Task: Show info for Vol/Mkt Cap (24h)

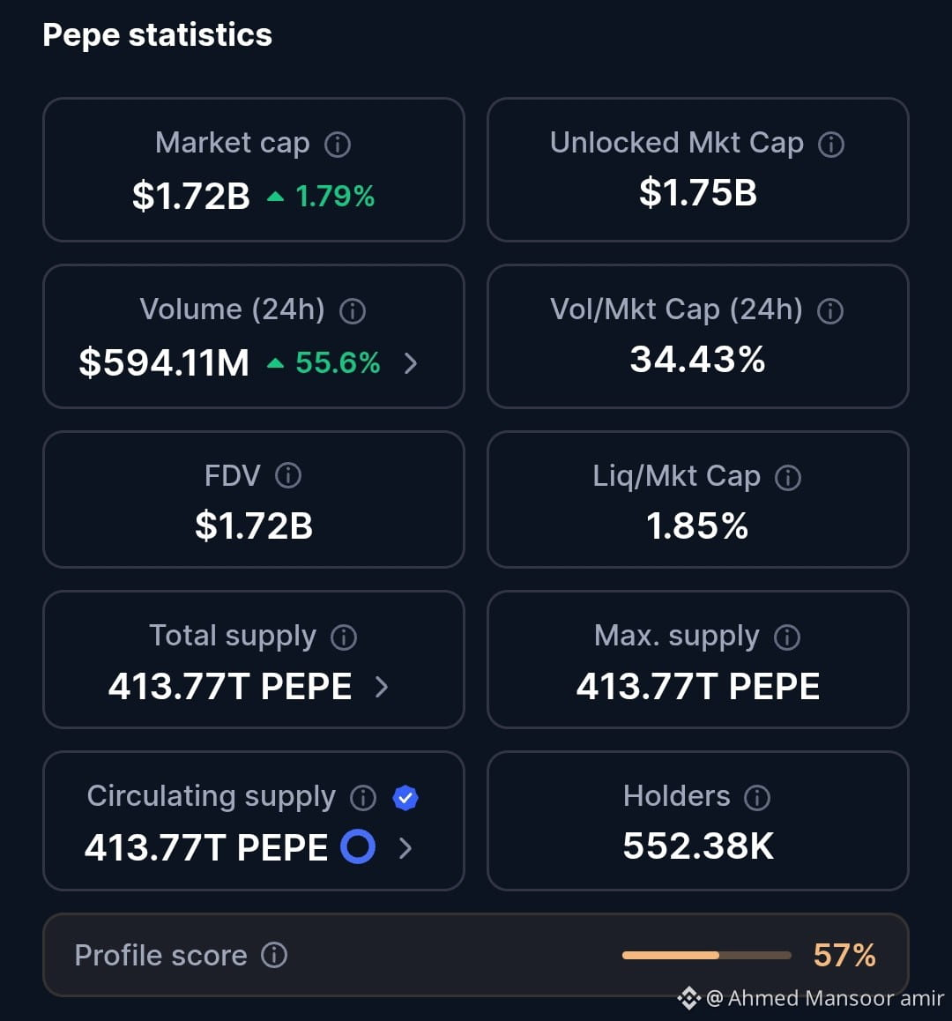Action: 830,310
